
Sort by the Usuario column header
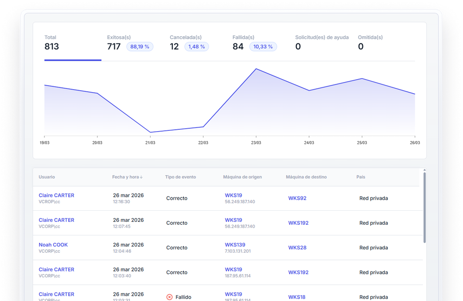47,177
